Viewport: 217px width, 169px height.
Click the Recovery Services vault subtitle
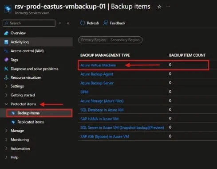(32, 13)
